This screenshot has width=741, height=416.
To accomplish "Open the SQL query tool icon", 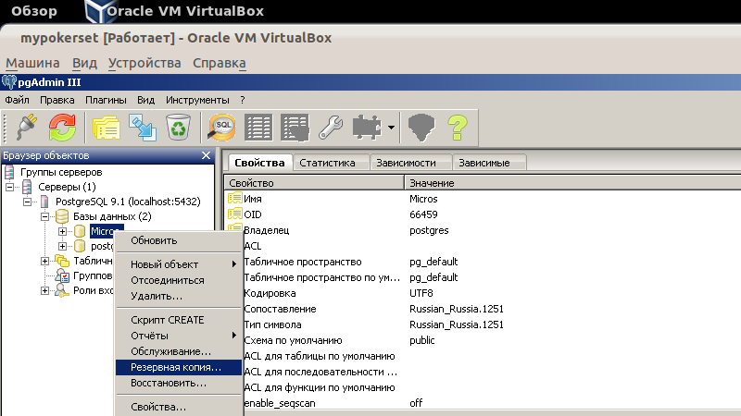I will pyautogui.click(x=222, y=127).
